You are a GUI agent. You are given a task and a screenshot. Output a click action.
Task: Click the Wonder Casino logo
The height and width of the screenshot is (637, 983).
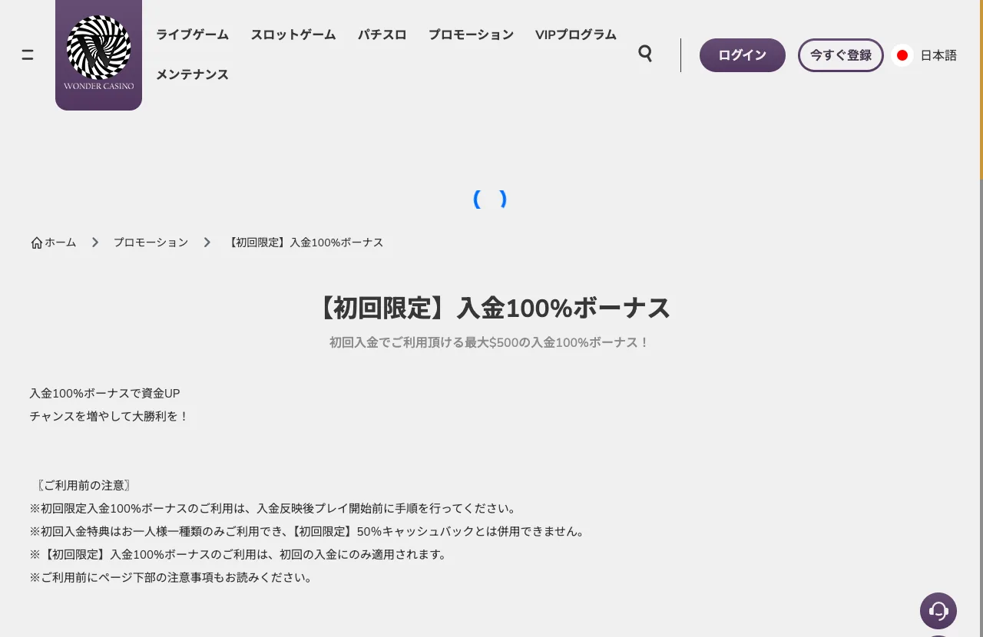click(98, 54)
